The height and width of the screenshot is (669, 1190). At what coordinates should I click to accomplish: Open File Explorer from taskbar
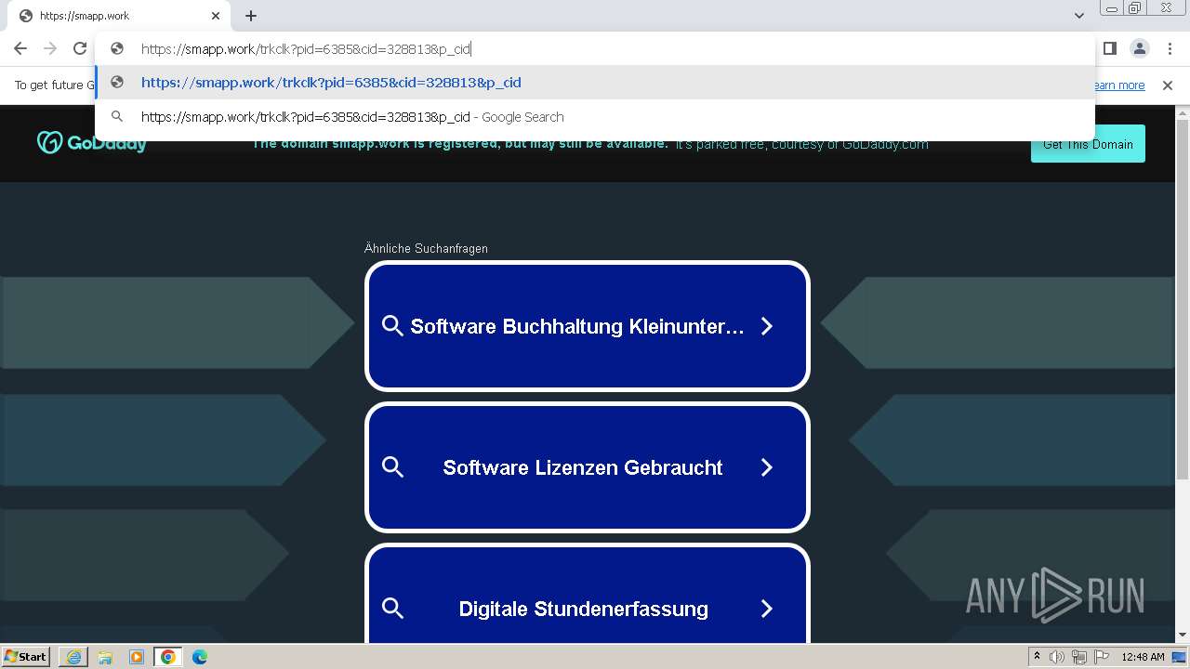[x=105, y=657]
